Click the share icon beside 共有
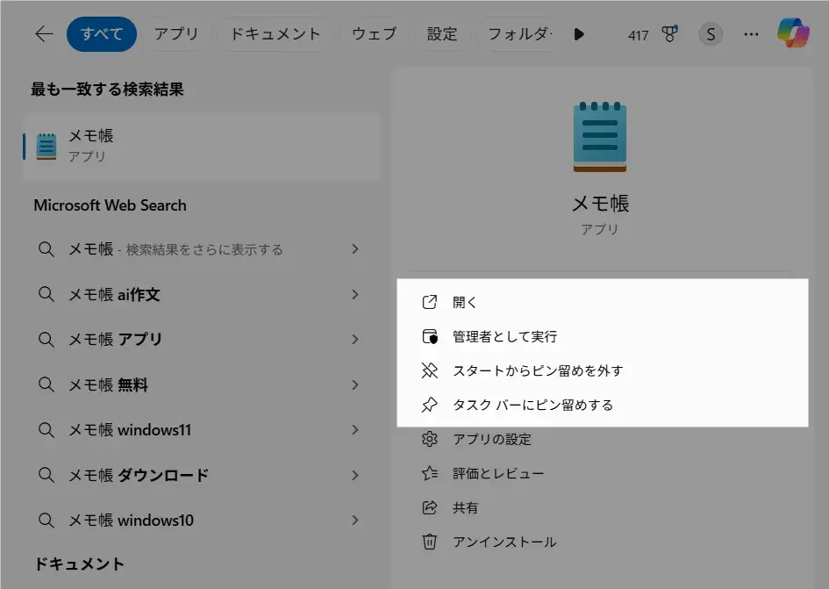The height and width of the screenshot is (589, 829). 429,507
